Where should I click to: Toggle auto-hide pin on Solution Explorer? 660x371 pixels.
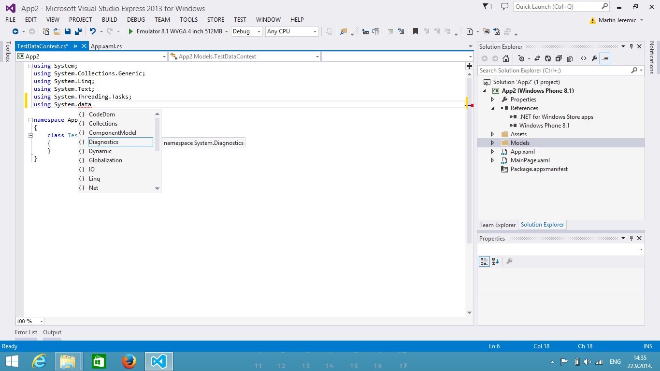point(631,46)
